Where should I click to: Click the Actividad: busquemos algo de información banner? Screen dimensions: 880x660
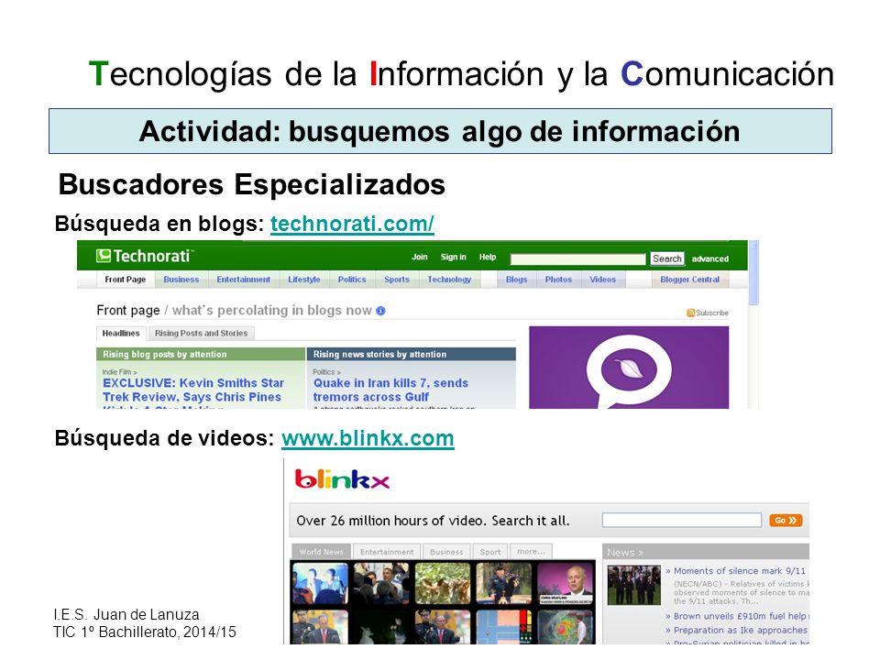(440, 131)
